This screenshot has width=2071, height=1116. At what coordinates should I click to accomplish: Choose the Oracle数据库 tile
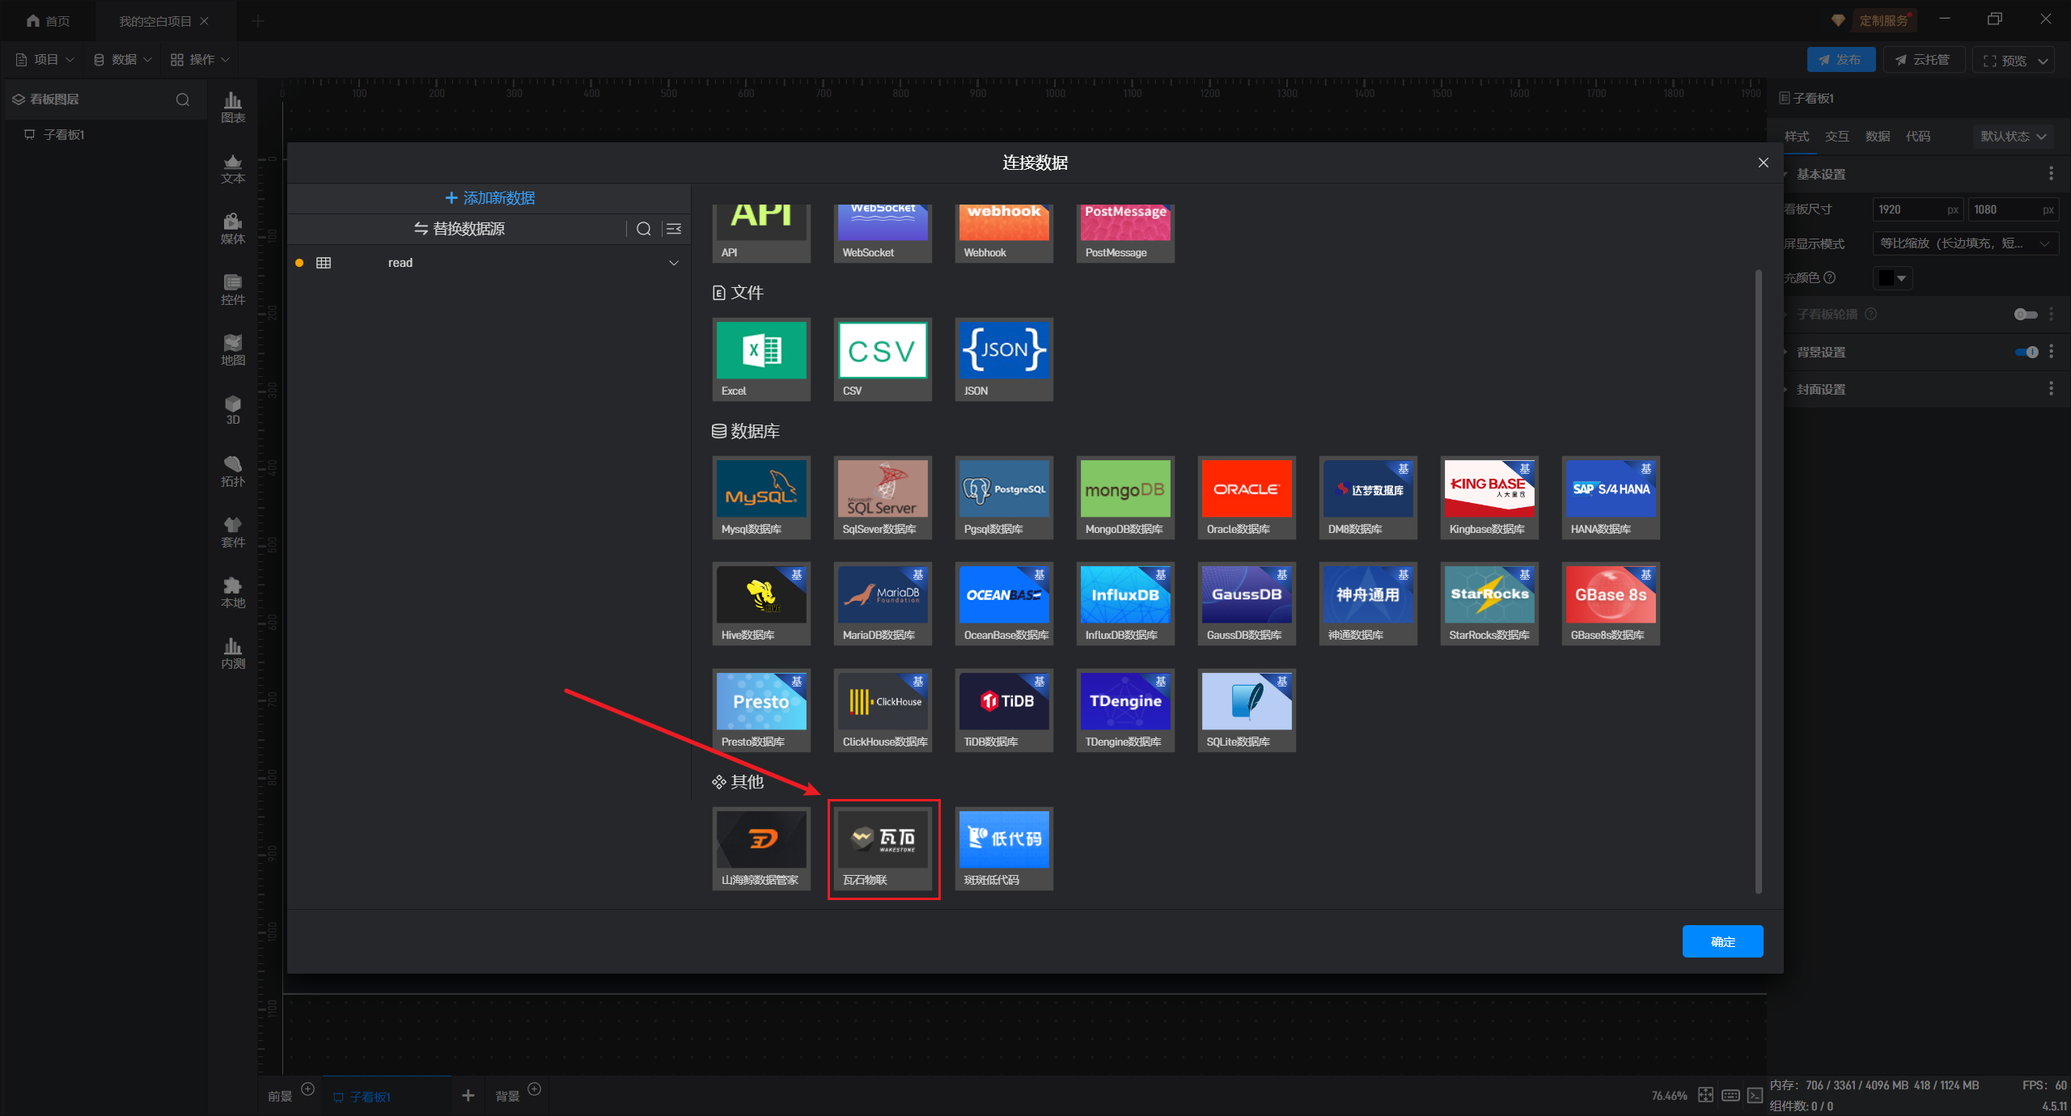pos(1247,497)
